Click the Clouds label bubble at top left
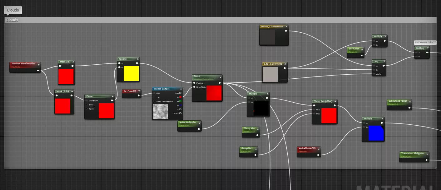This screenshot has height=190, width=441. tap(13, 10)
